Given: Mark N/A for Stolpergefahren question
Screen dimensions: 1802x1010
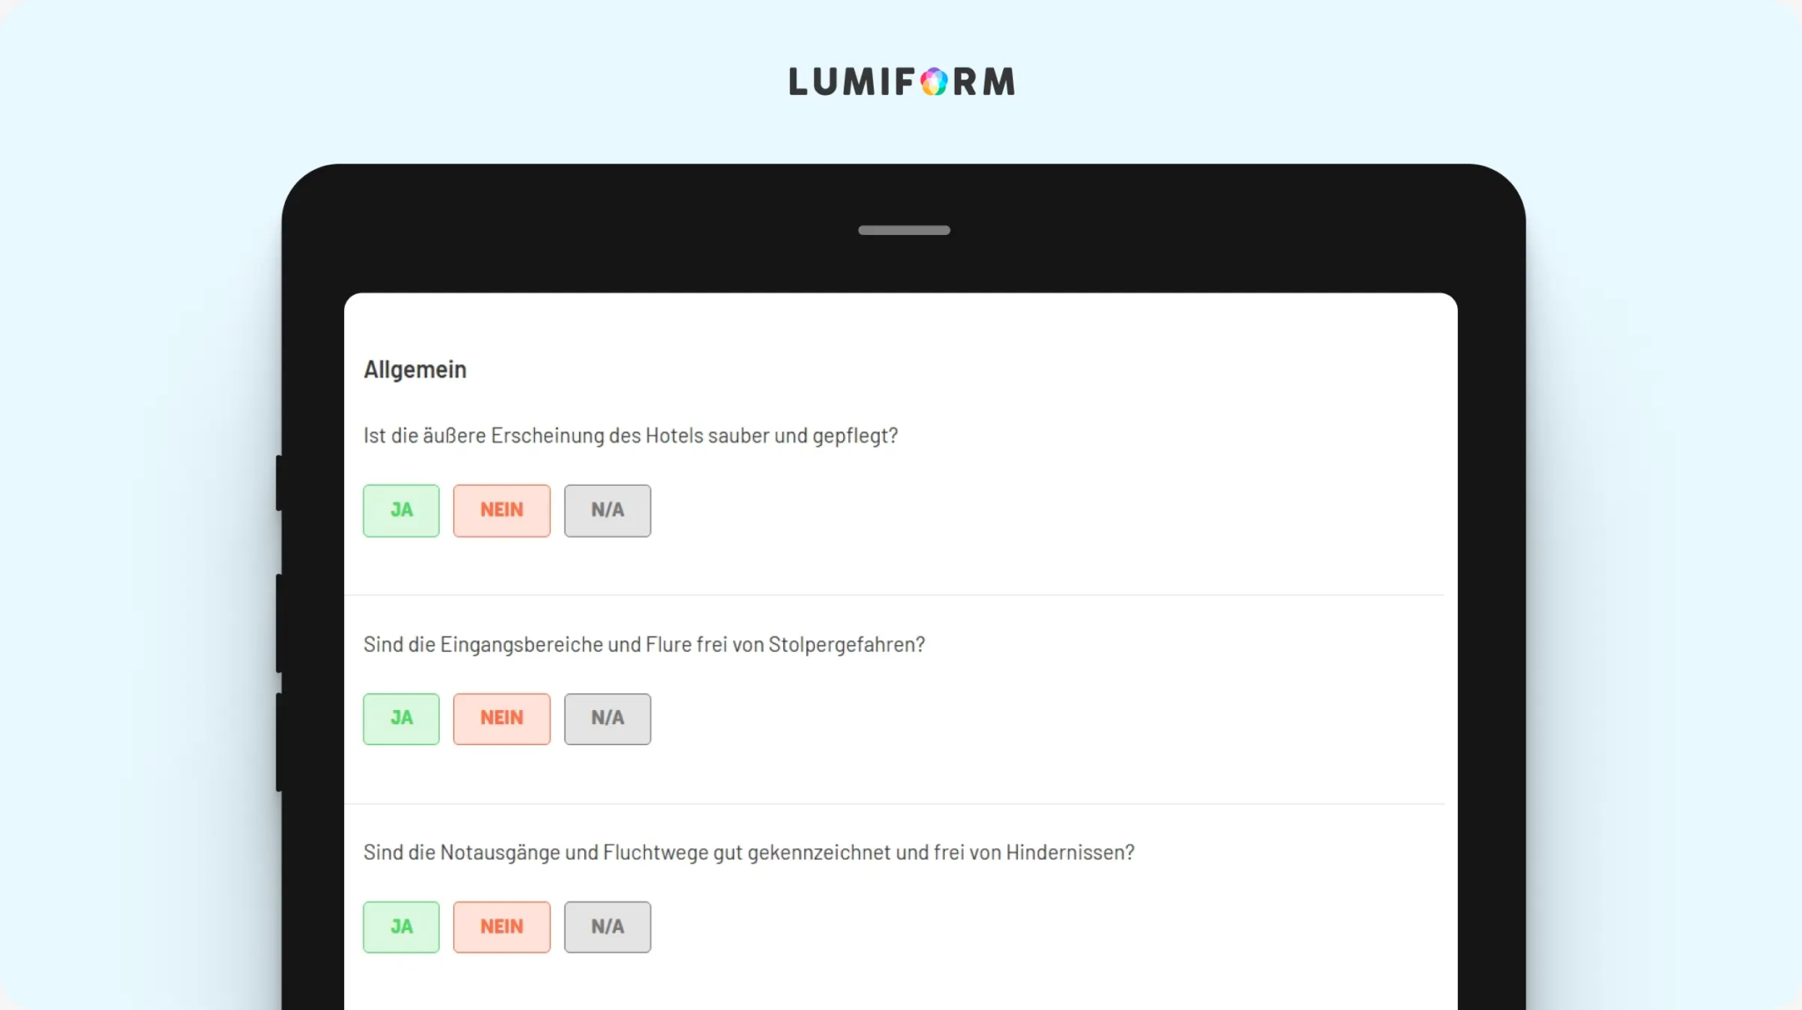Looking at the screenshot, I should (x=607, y=719).
